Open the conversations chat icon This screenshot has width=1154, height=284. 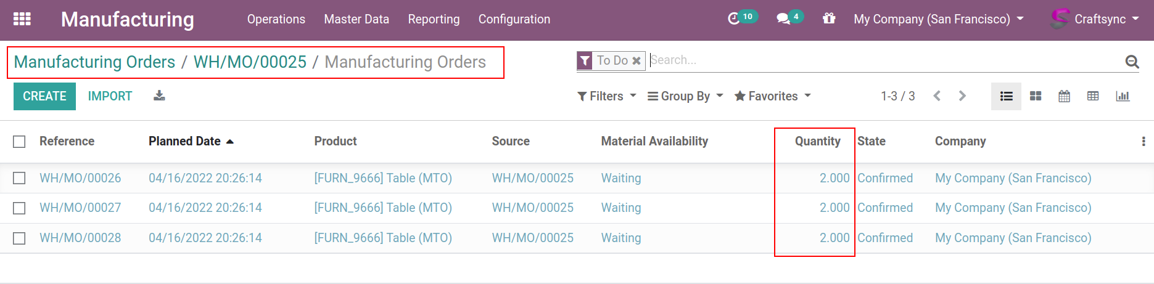pos(783,19)
